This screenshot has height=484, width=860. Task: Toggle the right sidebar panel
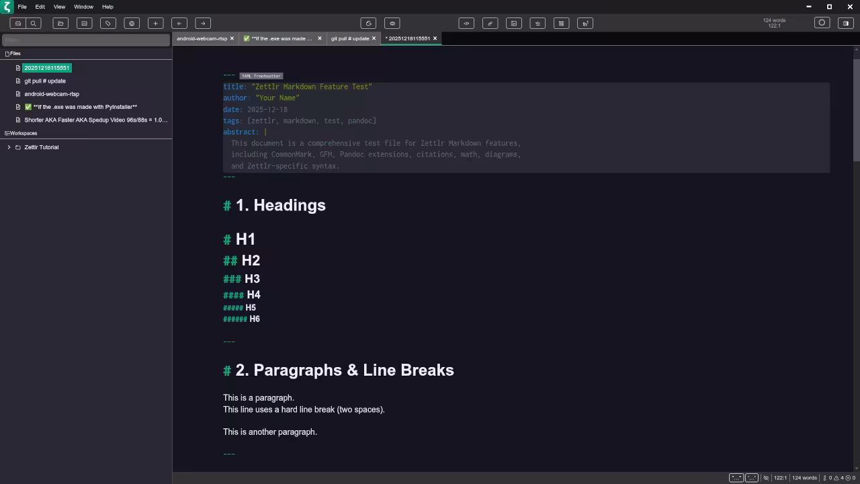[845, 23]
